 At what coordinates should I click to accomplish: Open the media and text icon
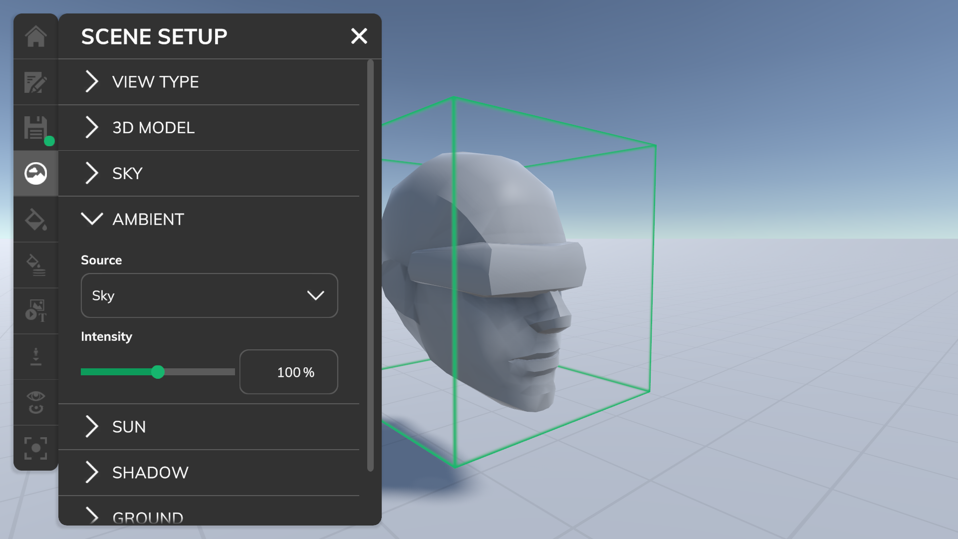(x=36, y=311)
